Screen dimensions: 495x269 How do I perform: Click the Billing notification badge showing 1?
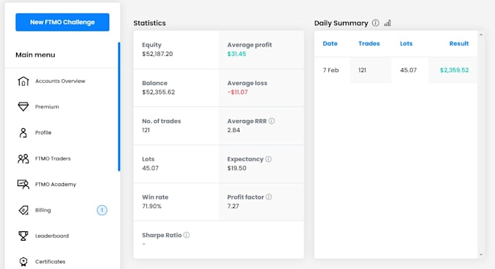pyautogui.click(x=102, y=210)
